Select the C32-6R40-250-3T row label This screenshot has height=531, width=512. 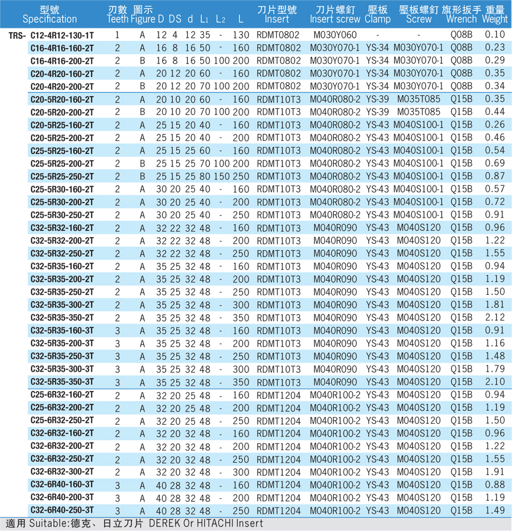(62, 510)
